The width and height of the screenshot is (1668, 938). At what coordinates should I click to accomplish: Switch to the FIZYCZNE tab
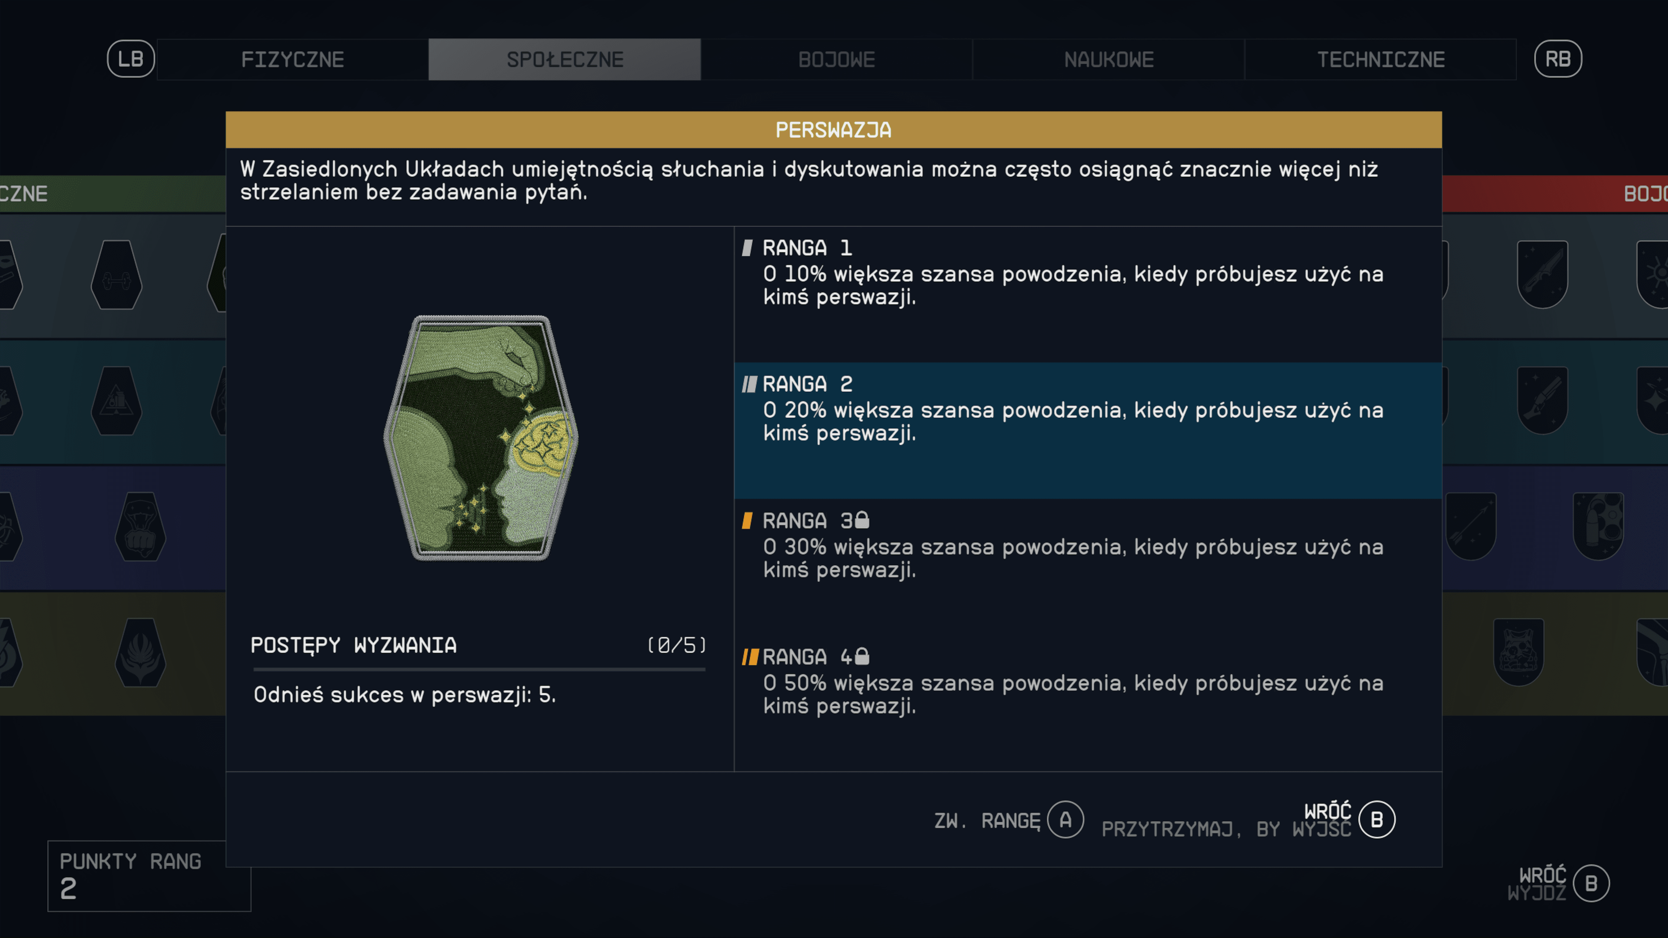coord(293,59)
